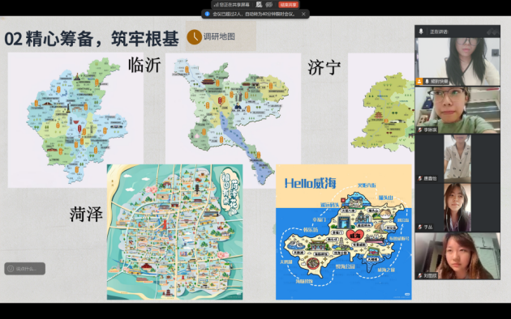Viewport: 511px width, 319px height.
Task: Select the bottom participant video tile
Action: 457,256
